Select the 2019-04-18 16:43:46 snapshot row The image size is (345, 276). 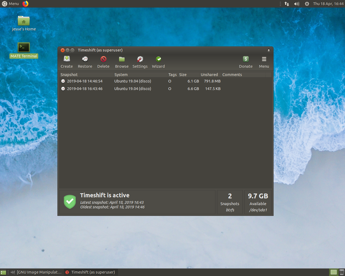[x=165, y=89]
